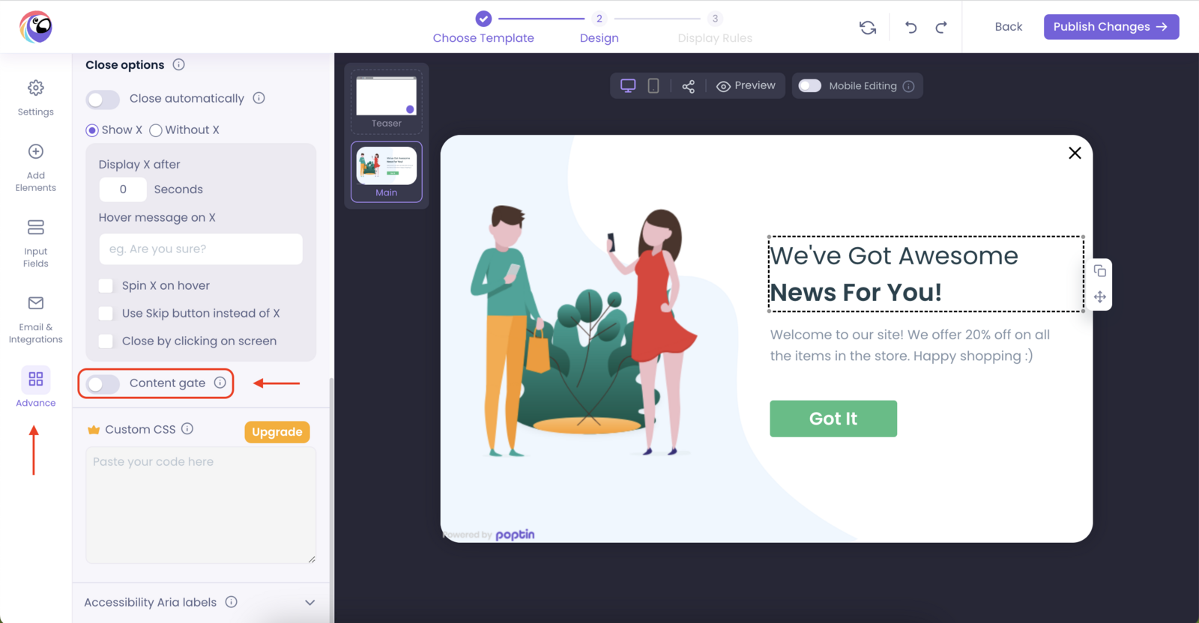Image resolution: width=1199 pixels, height=623 pixels.
Task: Open Input Fields panel
Action: [x=36, y=243]
